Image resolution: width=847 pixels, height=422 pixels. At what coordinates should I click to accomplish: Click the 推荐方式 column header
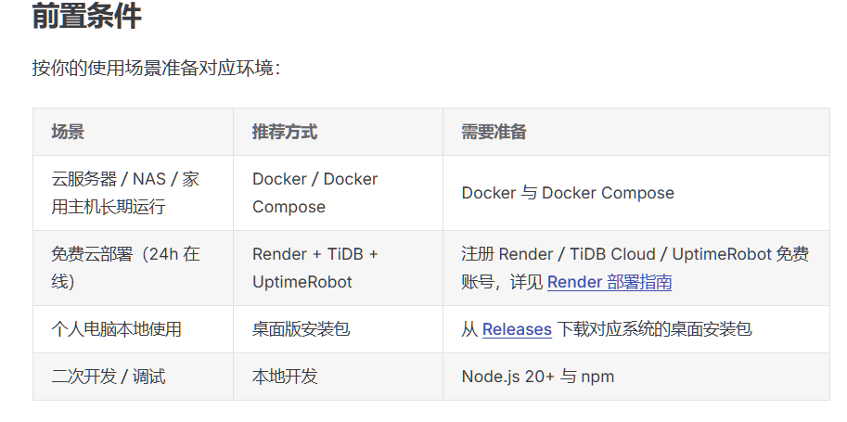click(285, 132)
